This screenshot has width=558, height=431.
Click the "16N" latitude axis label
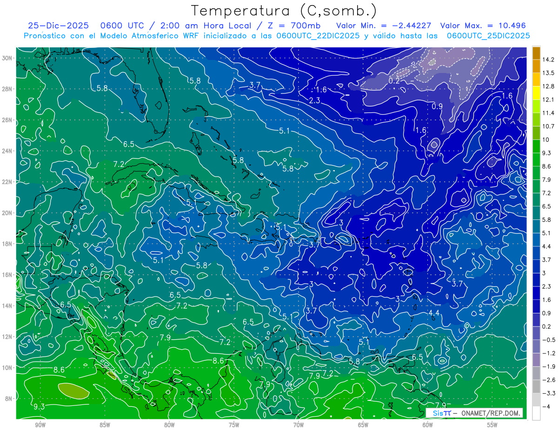coord(7,275)
